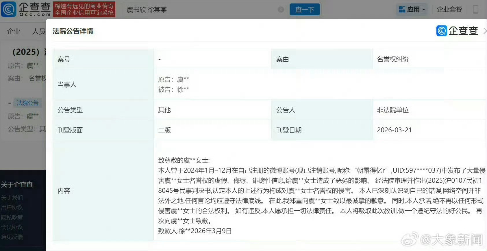Click the 案号 label cell

[103, 59]
